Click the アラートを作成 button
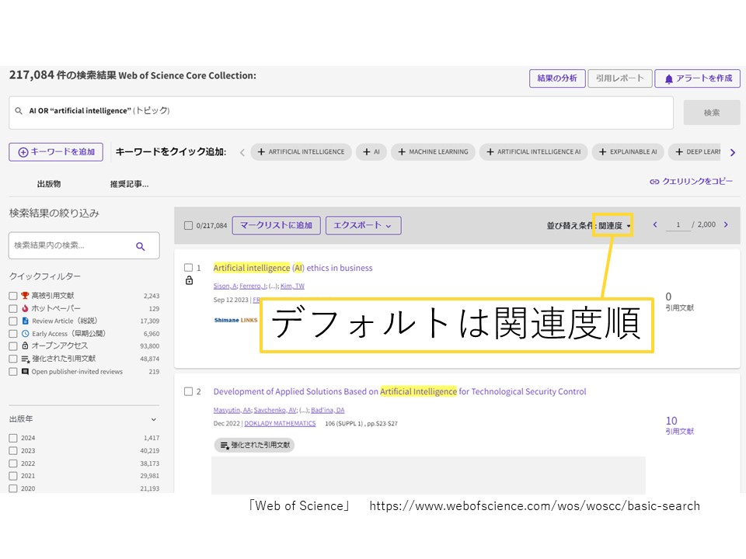The height and width of the screenshot is (559, 746). (x=698, y=78)
